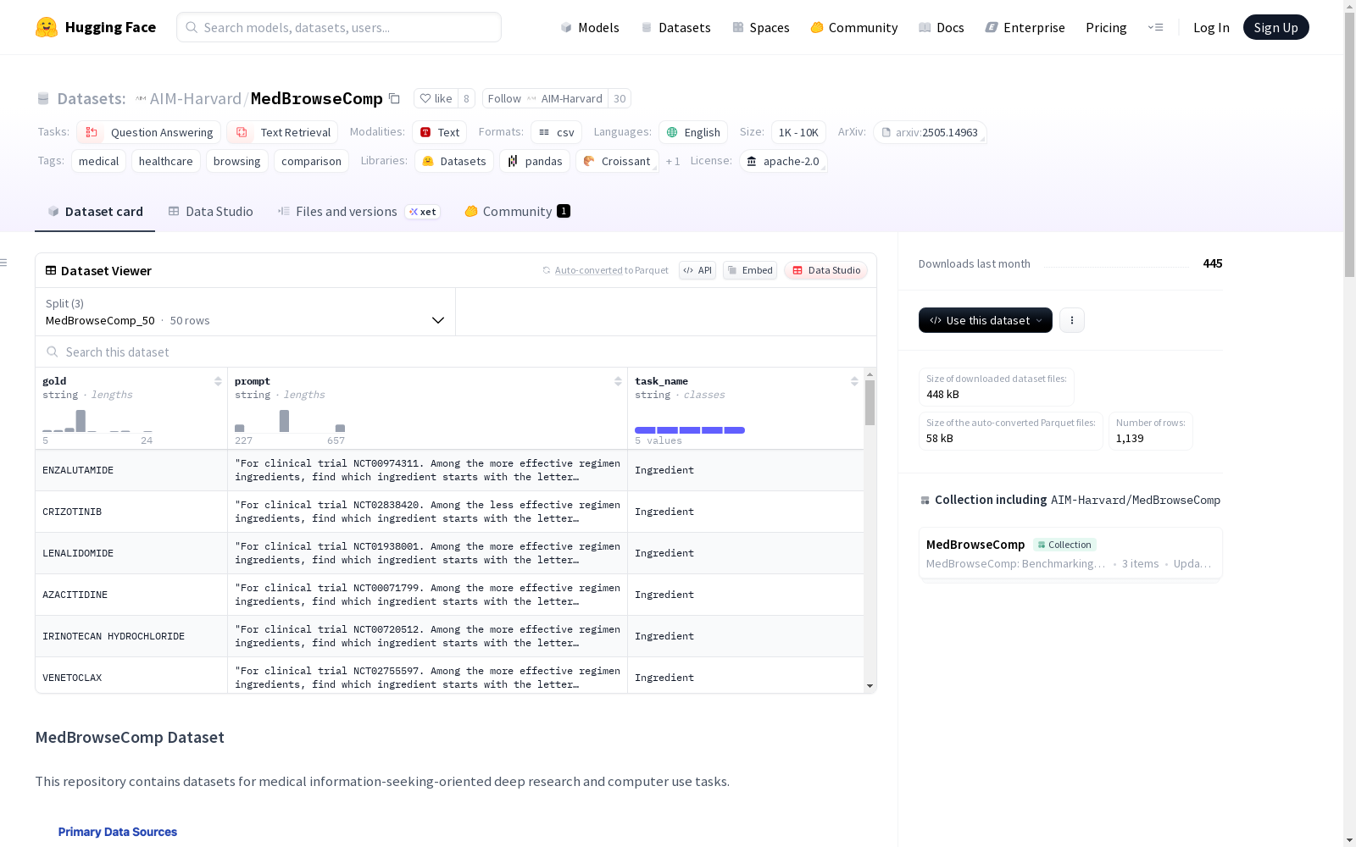The height and width of the screenshot is (847, 1356).
Task: Click the Sign Up button
Action: (1275, 27)
